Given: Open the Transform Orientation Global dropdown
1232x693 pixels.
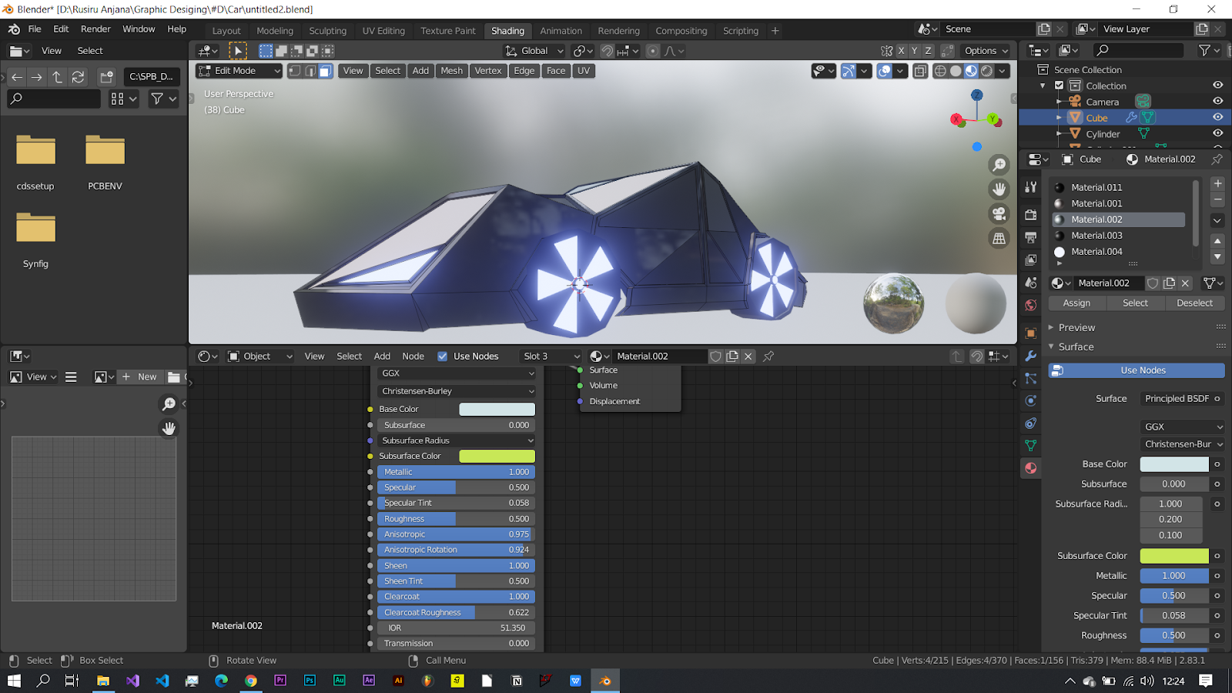Looking at the screenshot, I should (x=534, y=51).
